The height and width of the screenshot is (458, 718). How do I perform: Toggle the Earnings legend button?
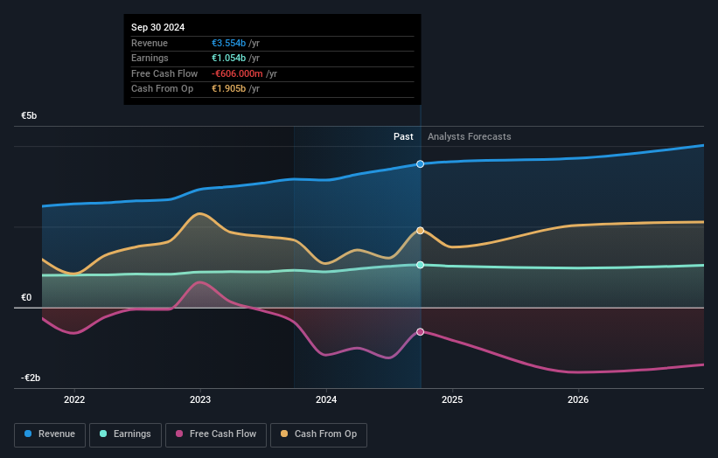pos(125,434)
